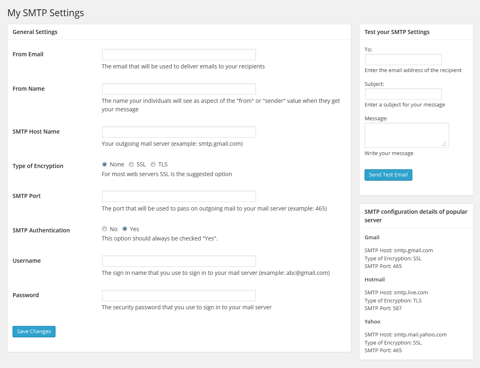Grab the Message textarea resize handle
This screenshot has height=368, width=480.
[444, 143]
